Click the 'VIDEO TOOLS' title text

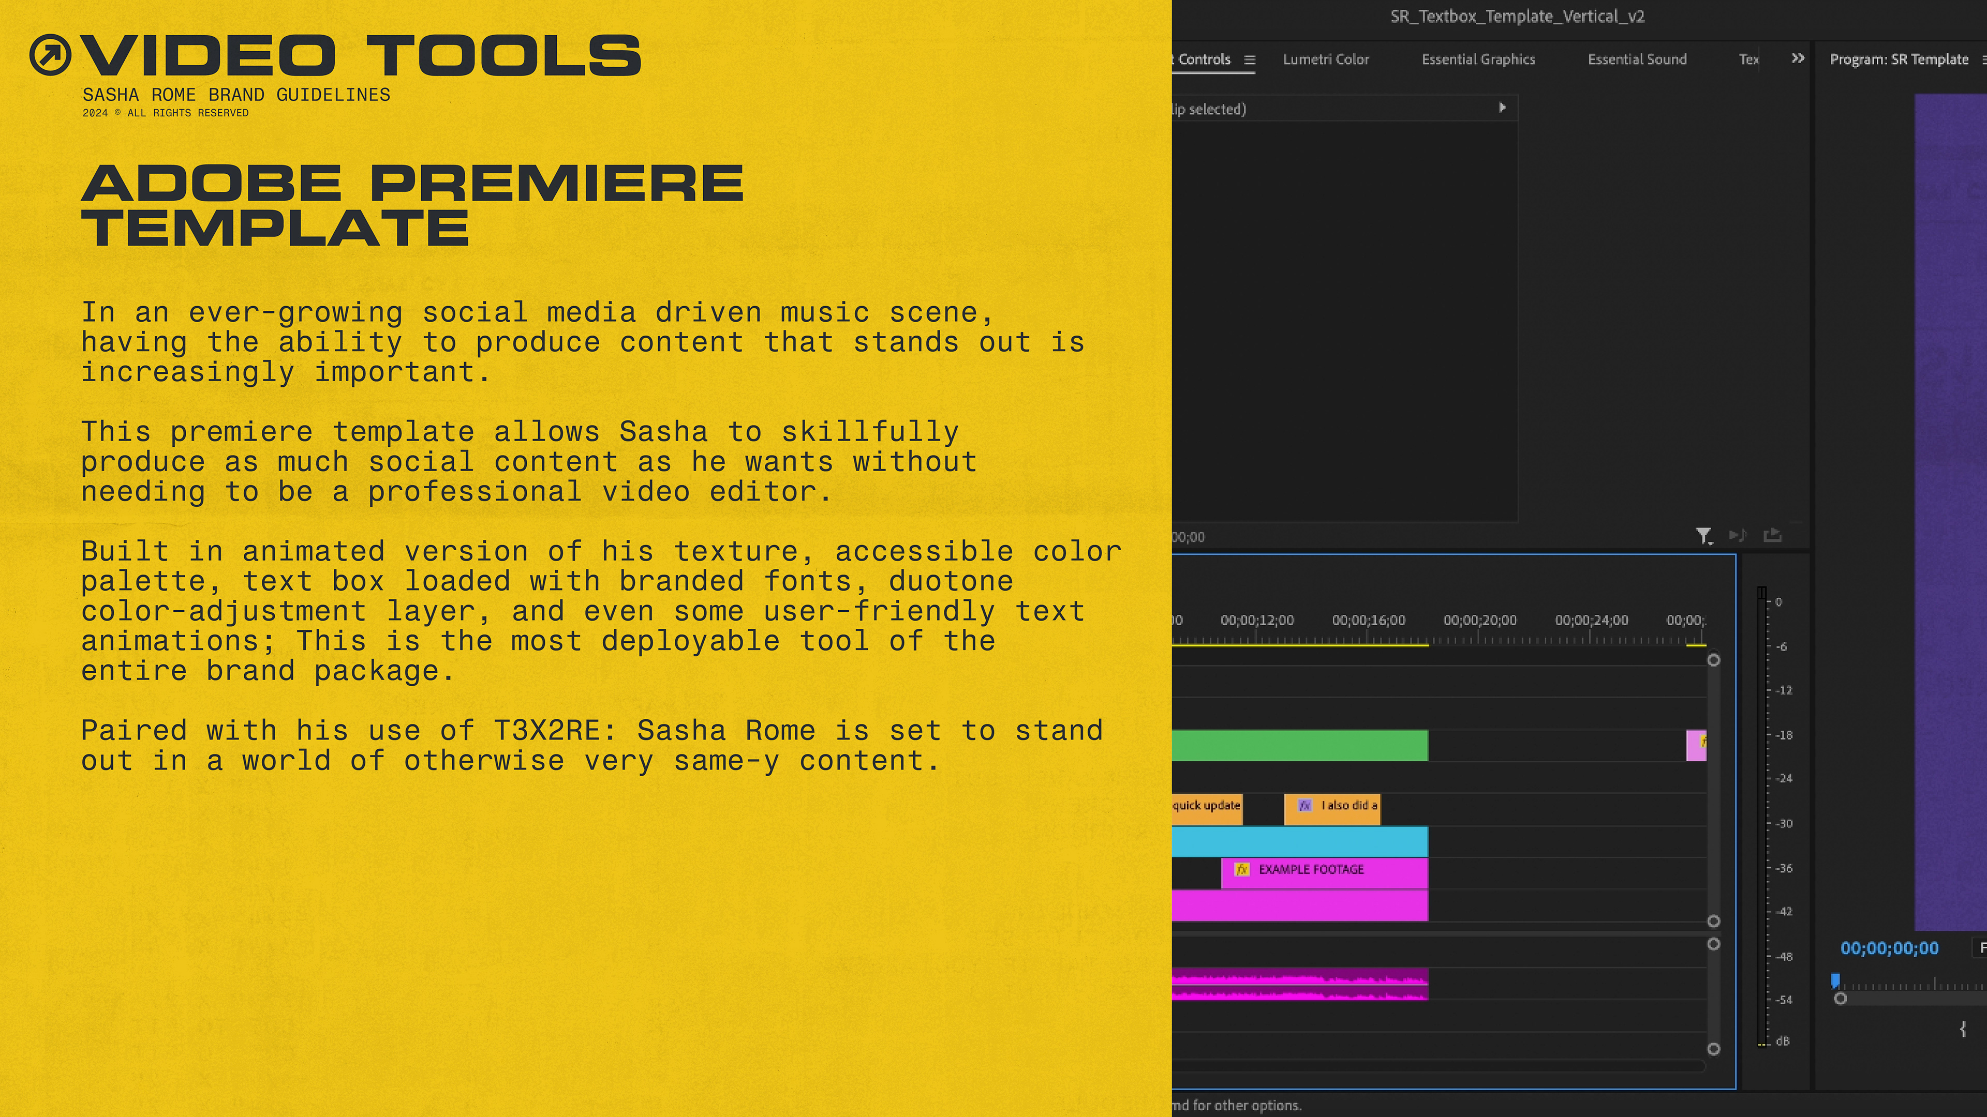tap(361, 55)
